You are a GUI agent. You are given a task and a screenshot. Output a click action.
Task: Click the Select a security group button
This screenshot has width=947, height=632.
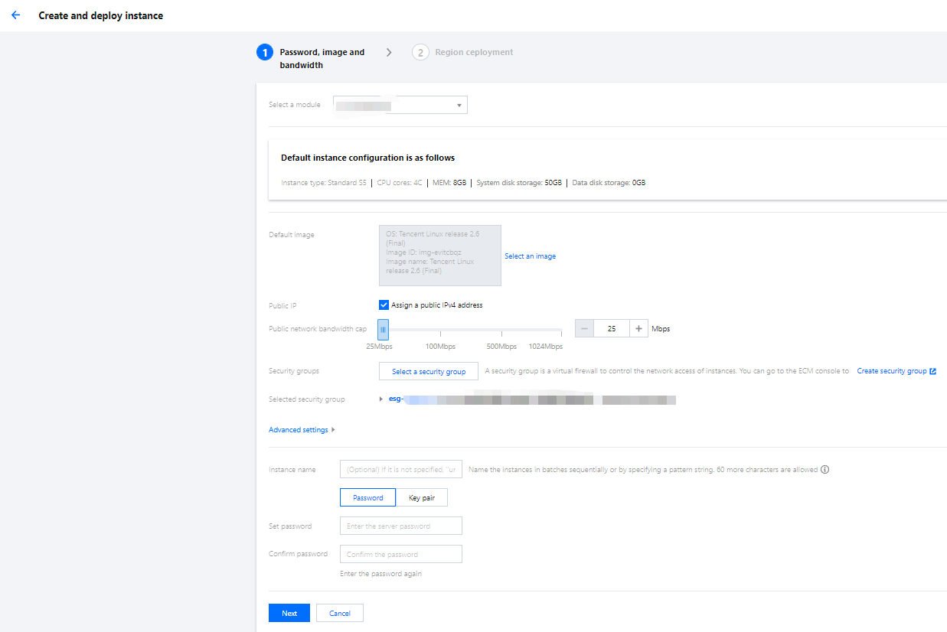tap(429, 371)
